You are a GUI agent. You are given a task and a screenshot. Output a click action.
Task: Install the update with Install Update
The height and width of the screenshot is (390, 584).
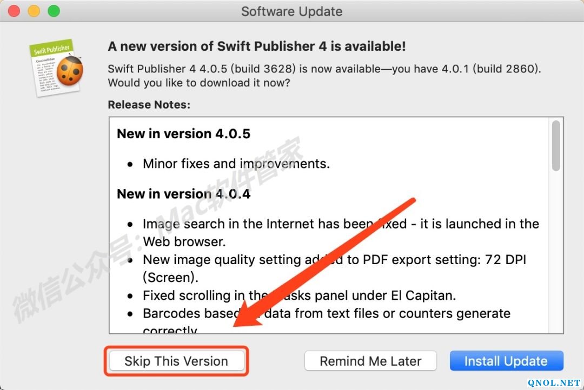(506, 361)
